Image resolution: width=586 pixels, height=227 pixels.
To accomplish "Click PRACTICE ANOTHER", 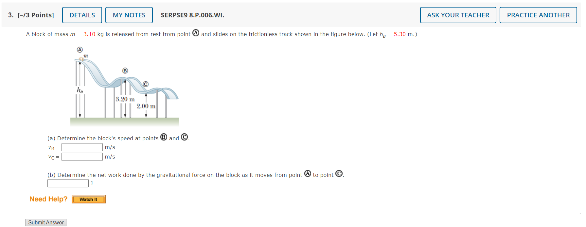I will 538,15.
